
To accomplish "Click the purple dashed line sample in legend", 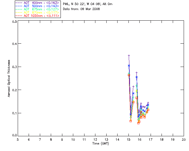I will (19, 3).
